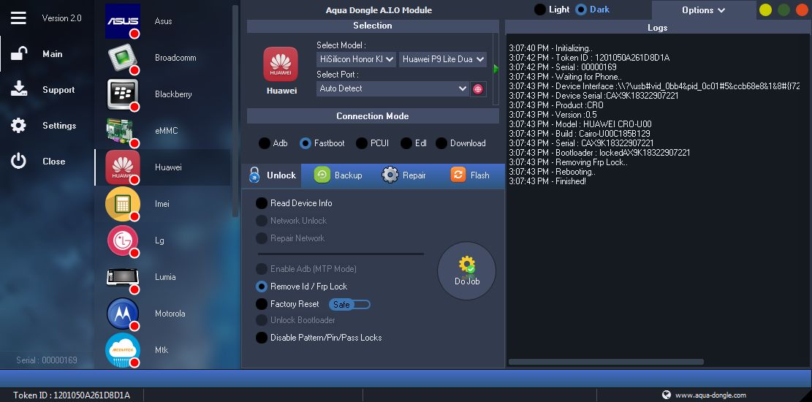Click log line 'Finished!'

[547, 181]
